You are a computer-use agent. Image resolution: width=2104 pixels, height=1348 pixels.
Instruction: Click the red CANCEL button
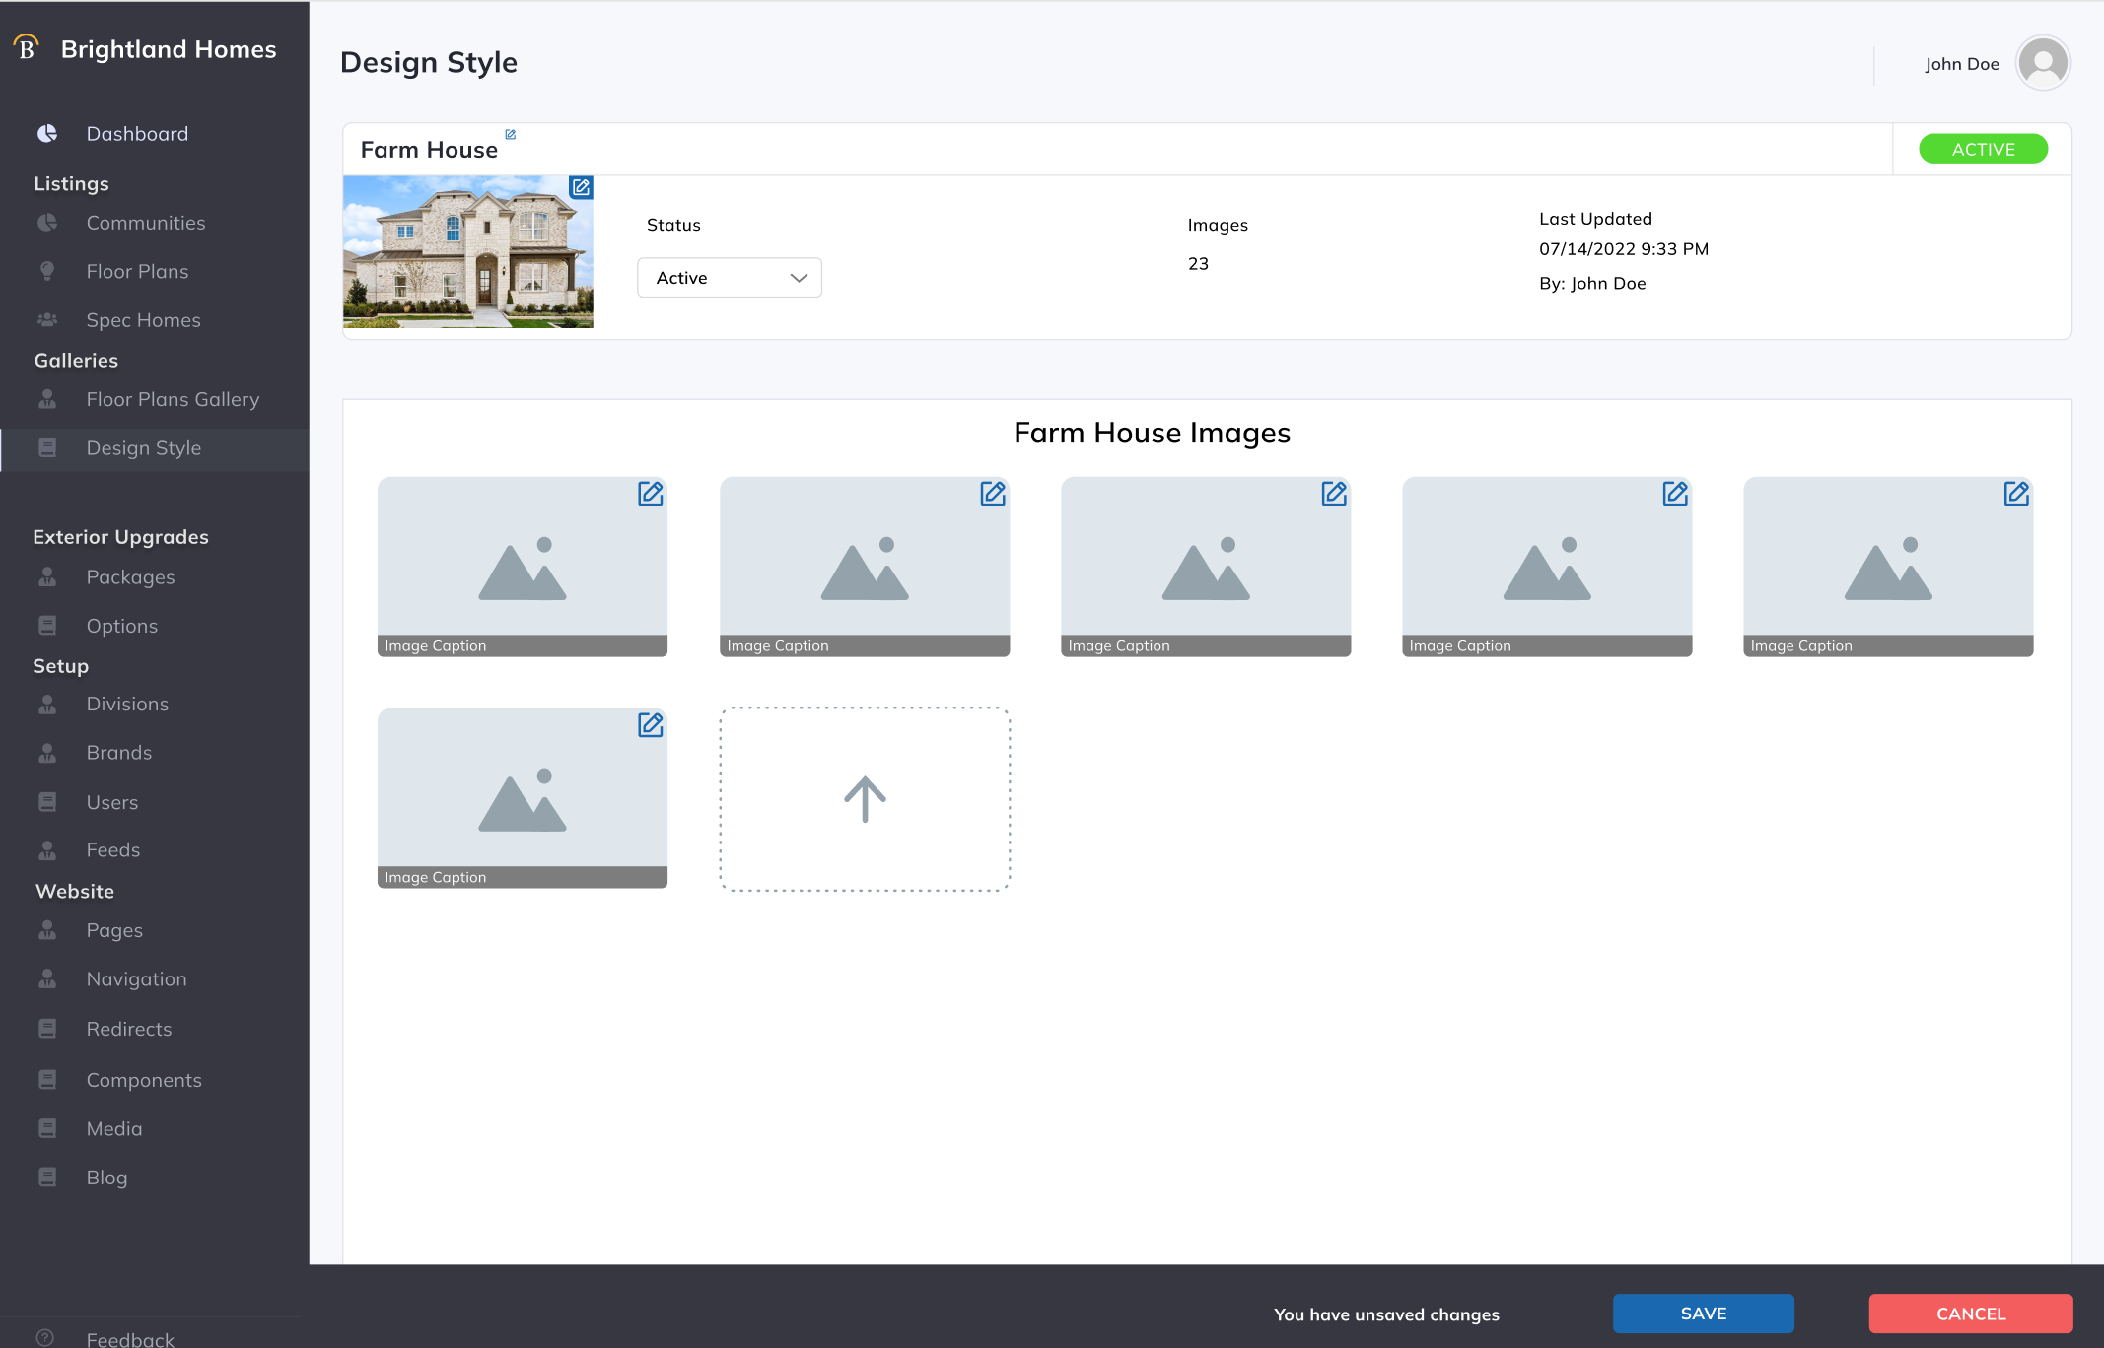tap(1970, 1314)
